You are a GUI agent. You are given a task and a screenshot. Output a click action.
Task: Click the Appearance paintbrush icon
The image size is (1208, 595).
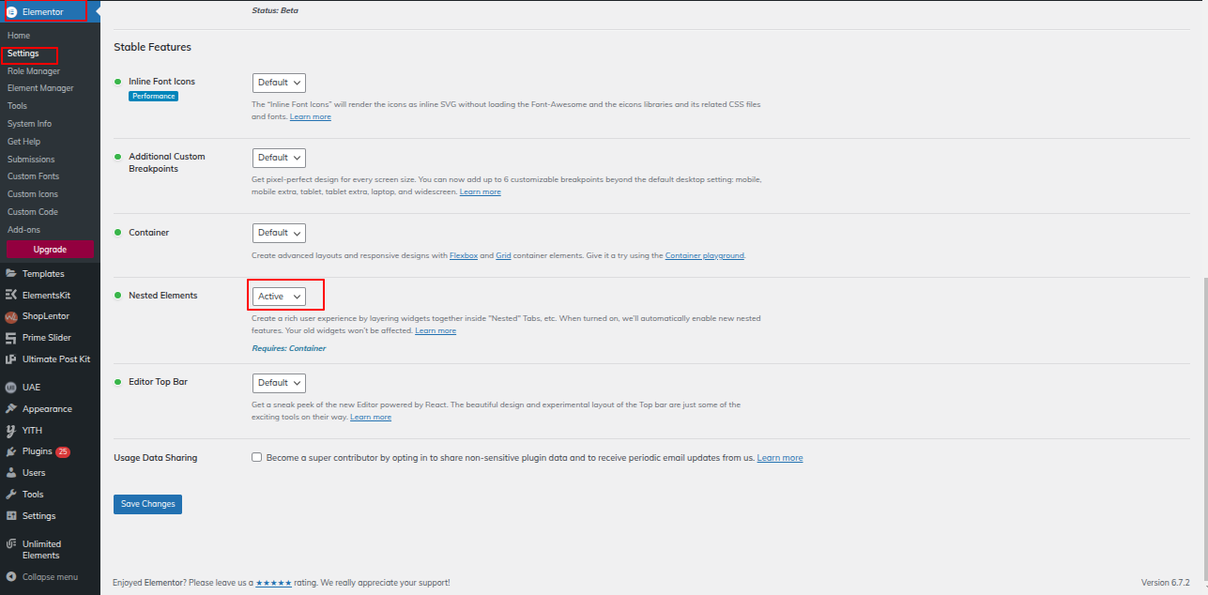click(x=11, y=408)
